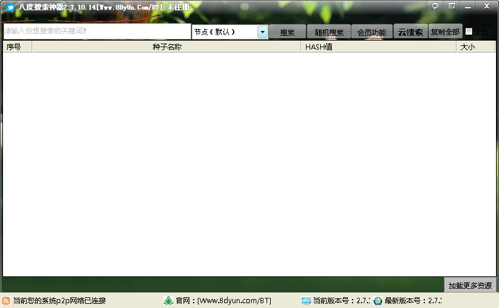499x308 pixels.
Task: Focus the keyword search input field
Action: coord(97,31)
